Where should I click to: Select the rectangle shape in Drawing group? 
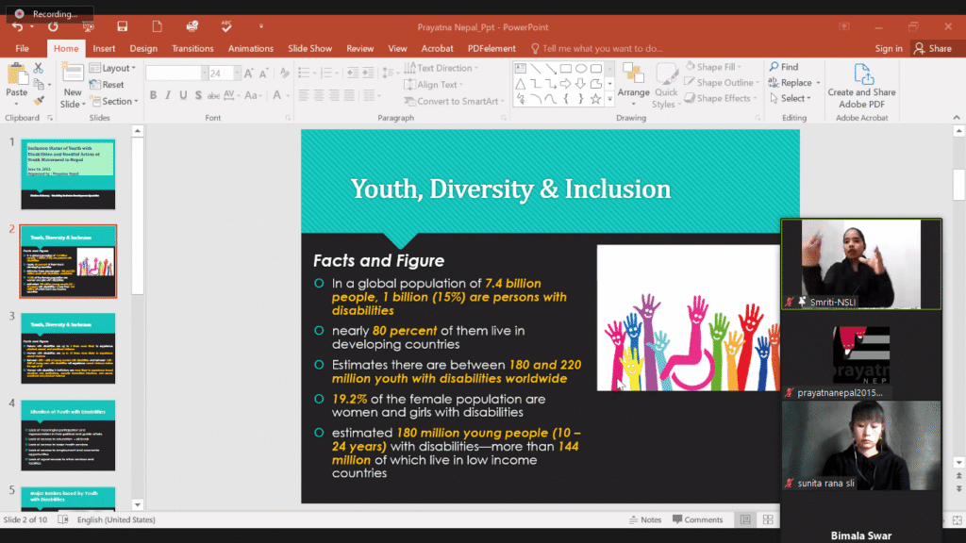[566, 69]
